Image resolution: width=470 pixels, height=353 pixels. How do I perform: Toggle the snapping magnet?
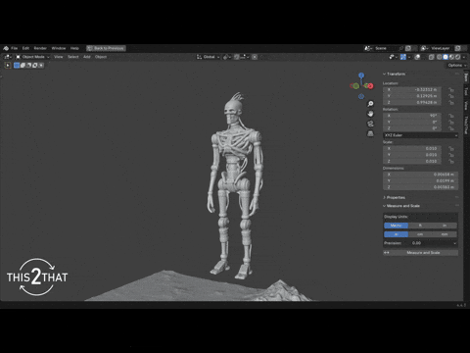point(236,57)
